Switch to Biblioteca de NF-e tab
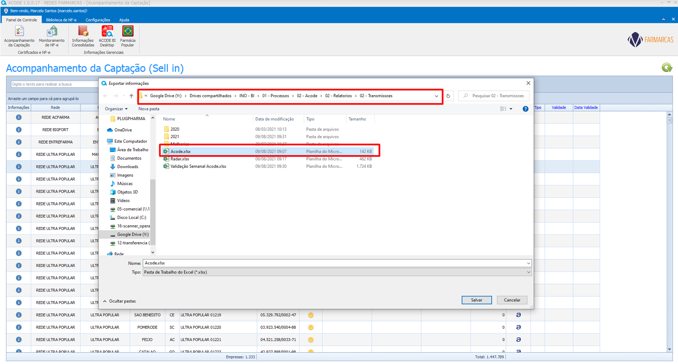Viewport: 678px width, 364px height. (61, 20)
